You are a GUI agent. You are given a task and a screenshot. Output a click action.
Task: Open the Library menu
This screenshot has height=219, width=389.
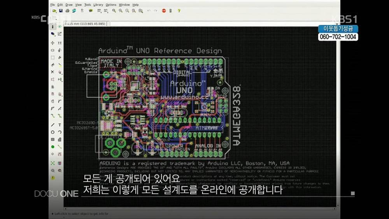(x=98, y=5)
